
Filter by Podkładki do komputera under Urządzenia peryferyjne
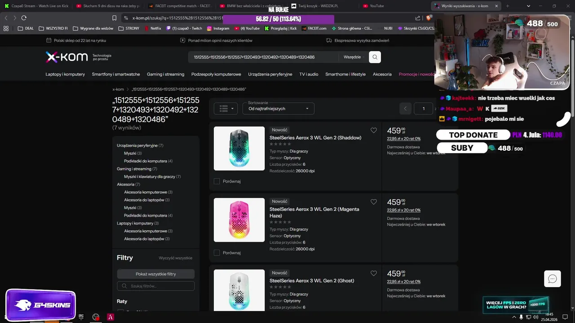(148, 161)
